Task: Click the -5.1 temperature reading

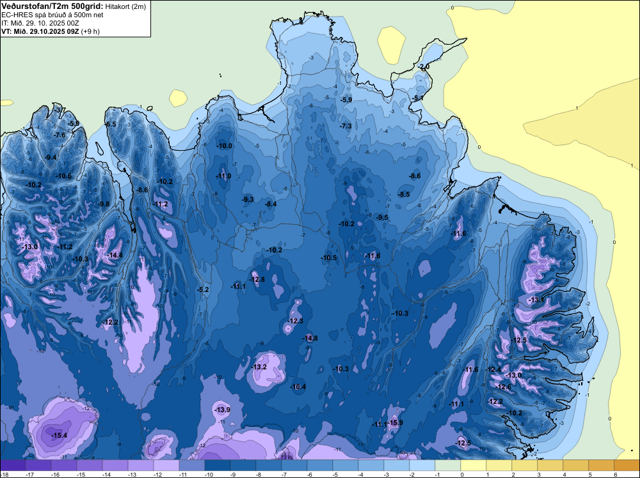Action: click(x=417, y=98)
